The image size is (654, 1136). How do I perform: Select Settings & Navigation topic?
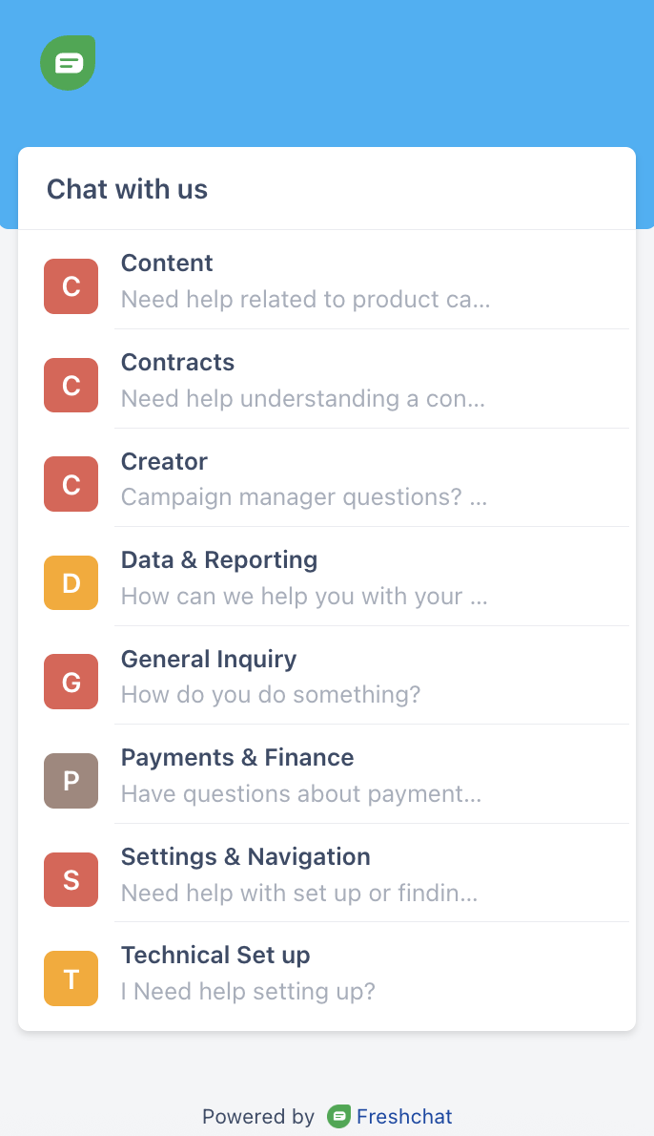pos(246,857)
